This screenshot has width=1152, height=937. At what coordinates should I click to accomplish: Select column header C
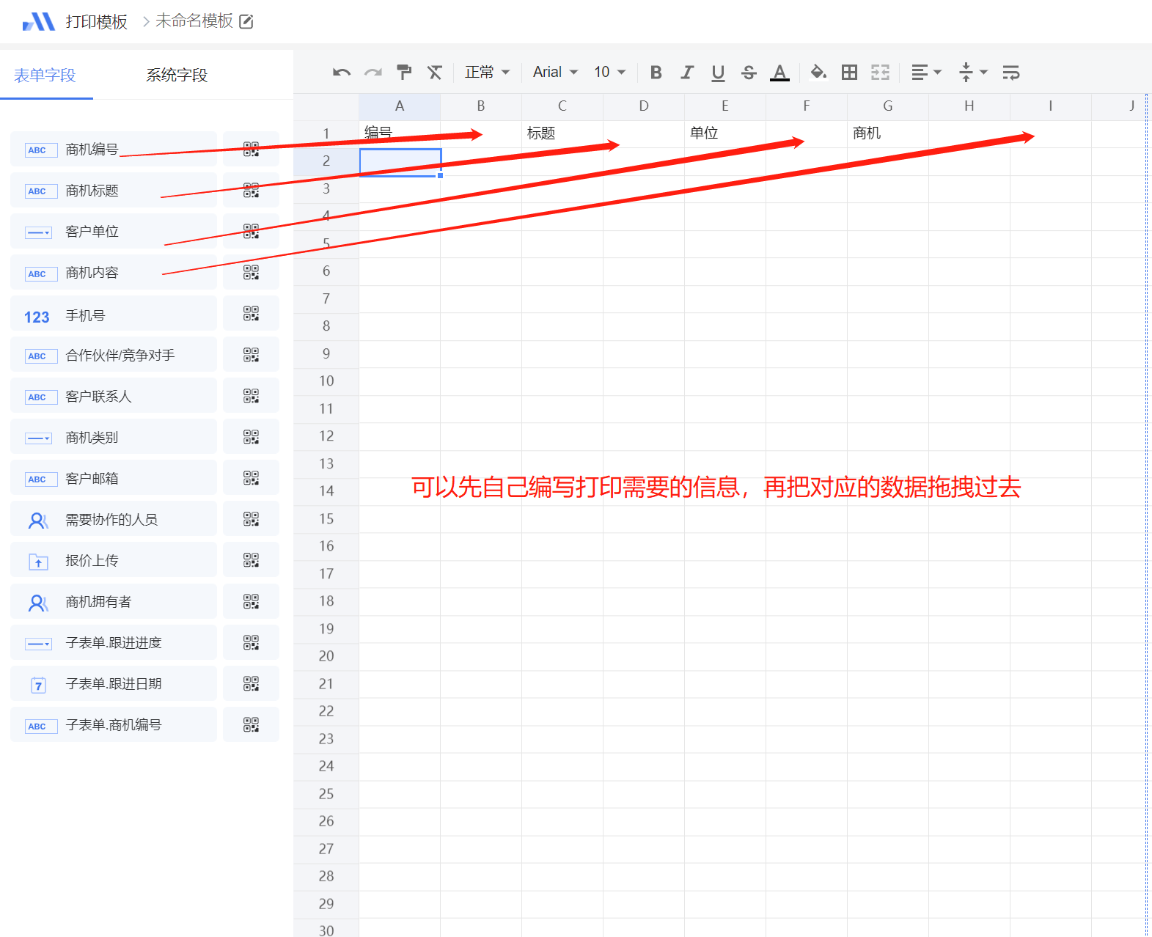tap(562, 106)
